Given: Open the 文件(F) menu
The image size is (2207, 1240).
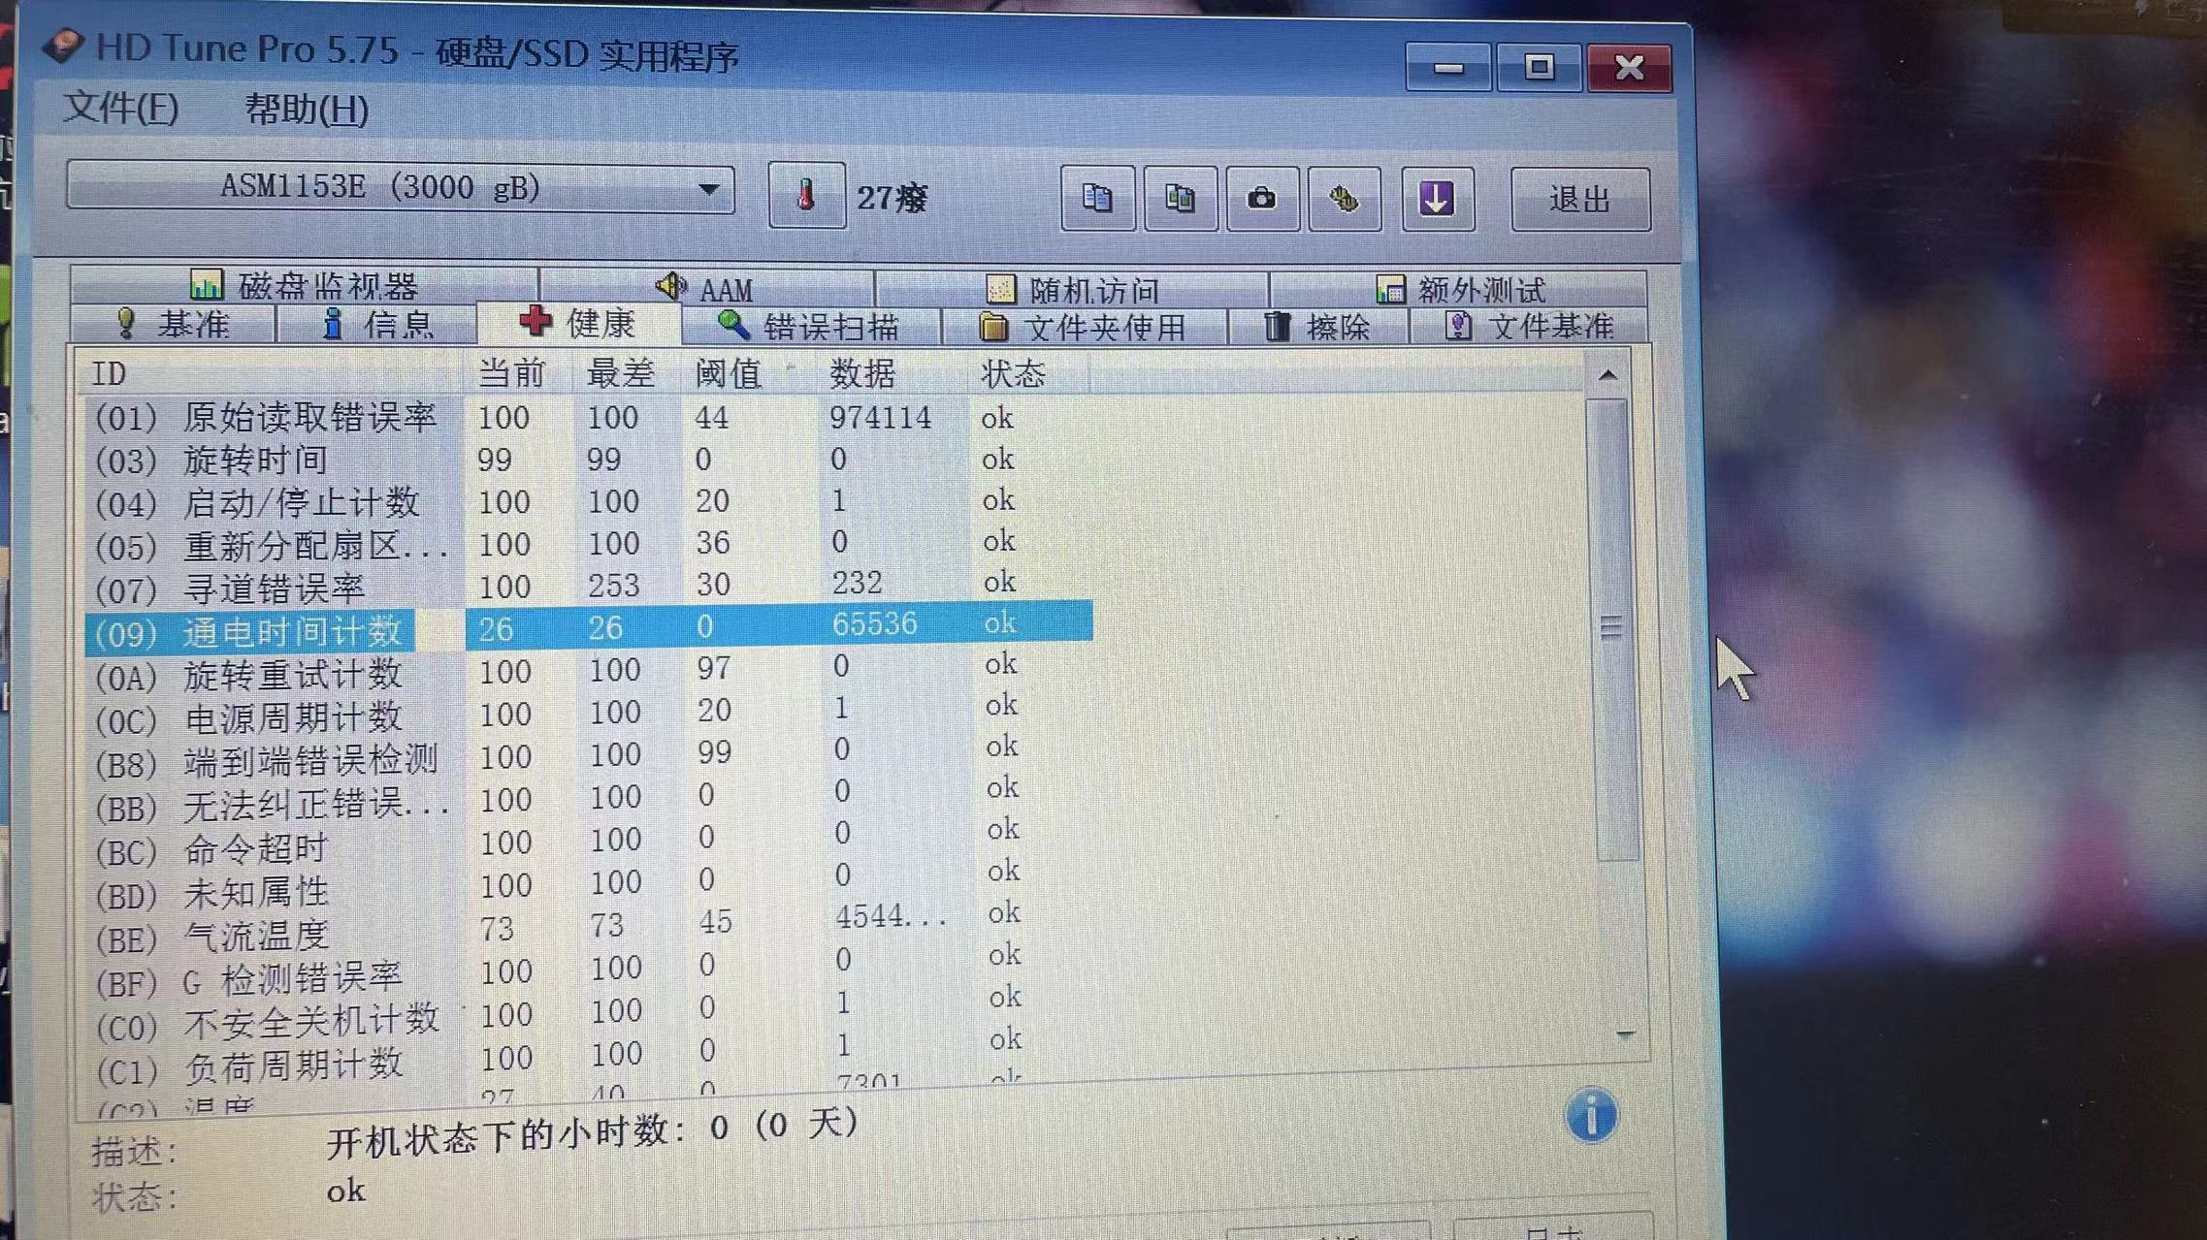Looking at the screenshot, I should pyautogui.click(x=121, y=107).
